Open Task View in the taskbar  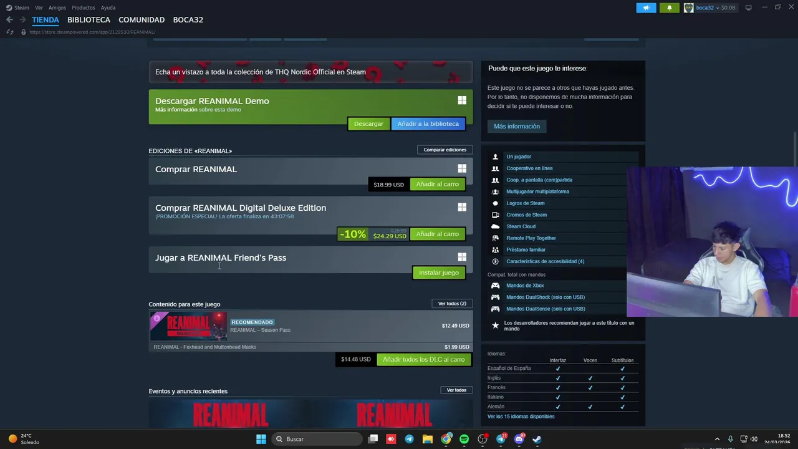click(373, 439)
